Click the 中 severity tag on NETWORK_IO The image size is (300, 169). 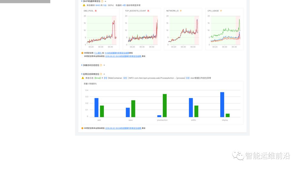181,11
